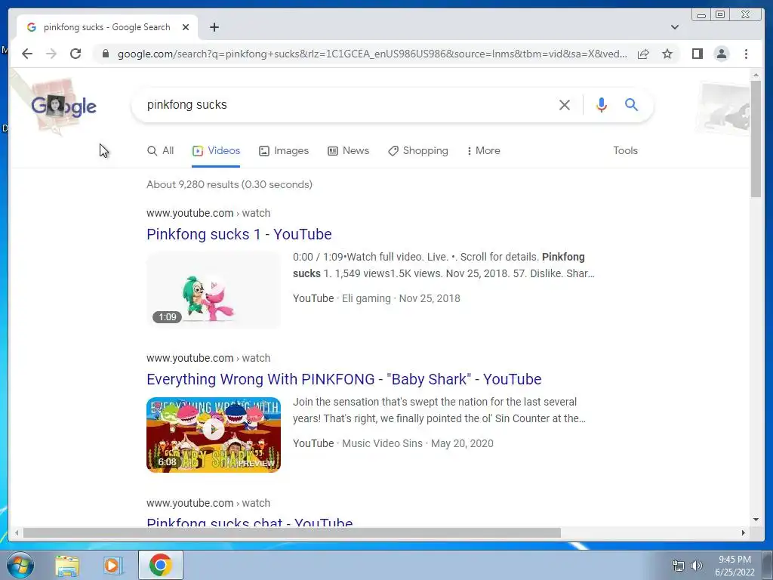Switch to the News tab
The height and width of the screenshot is (580, 773).
pos(349,151)
